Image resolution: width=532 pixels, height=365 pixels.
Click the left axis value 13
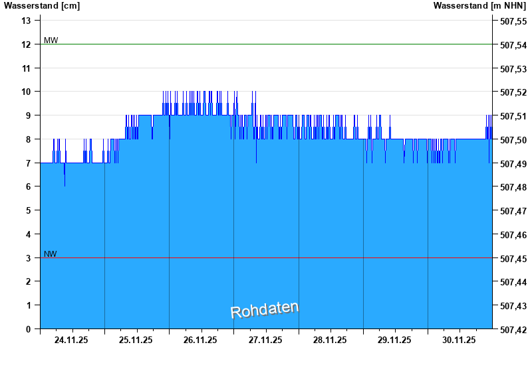26,21
